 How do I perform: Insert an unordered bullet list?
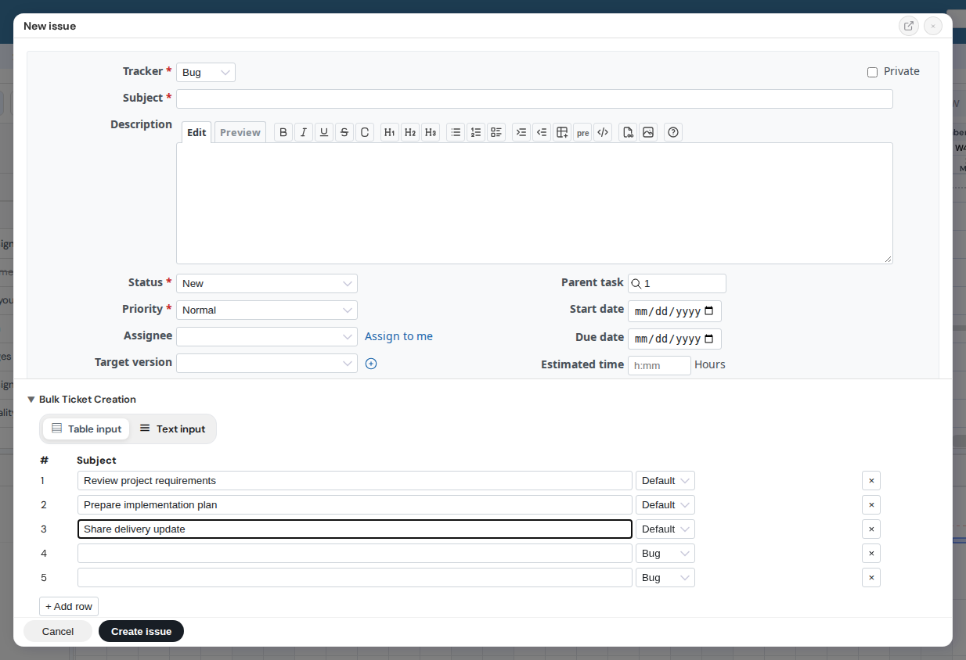(456, 132)
